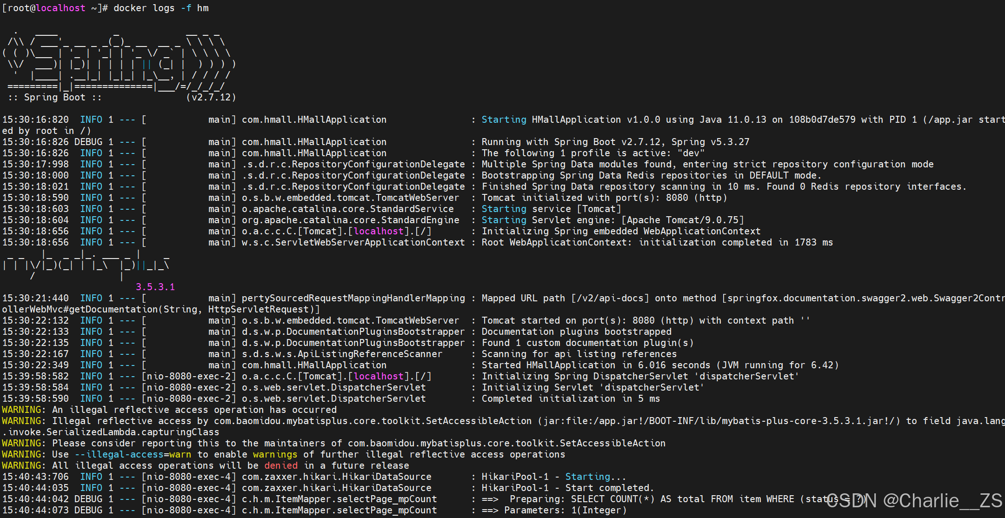Image resolution: width=1005 pixels, height=518 pixels.
Task: Click the ':: Spring Boot ::' banner label
Action: [55, 97]
